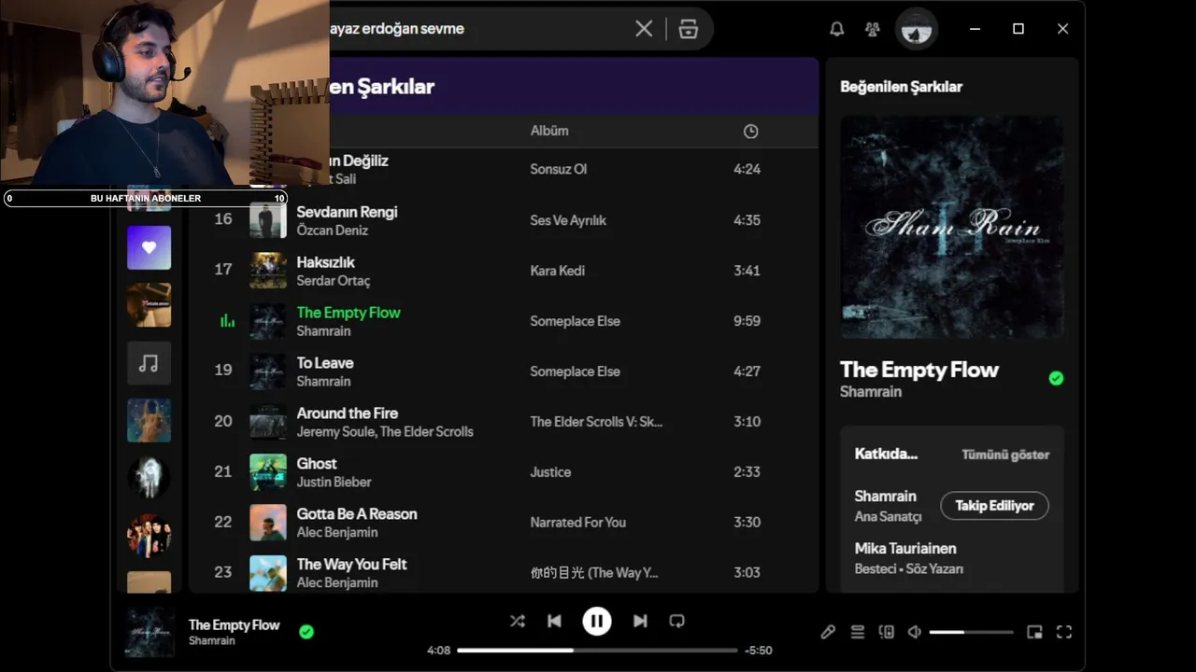
Task: Click Mika Tauriainen in the credits
Action: click(904, 549)
